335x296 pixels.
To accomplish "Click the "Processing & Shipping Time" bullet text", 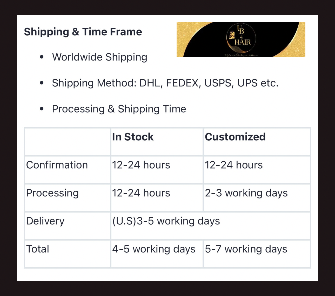I will (x=119, y=109).
